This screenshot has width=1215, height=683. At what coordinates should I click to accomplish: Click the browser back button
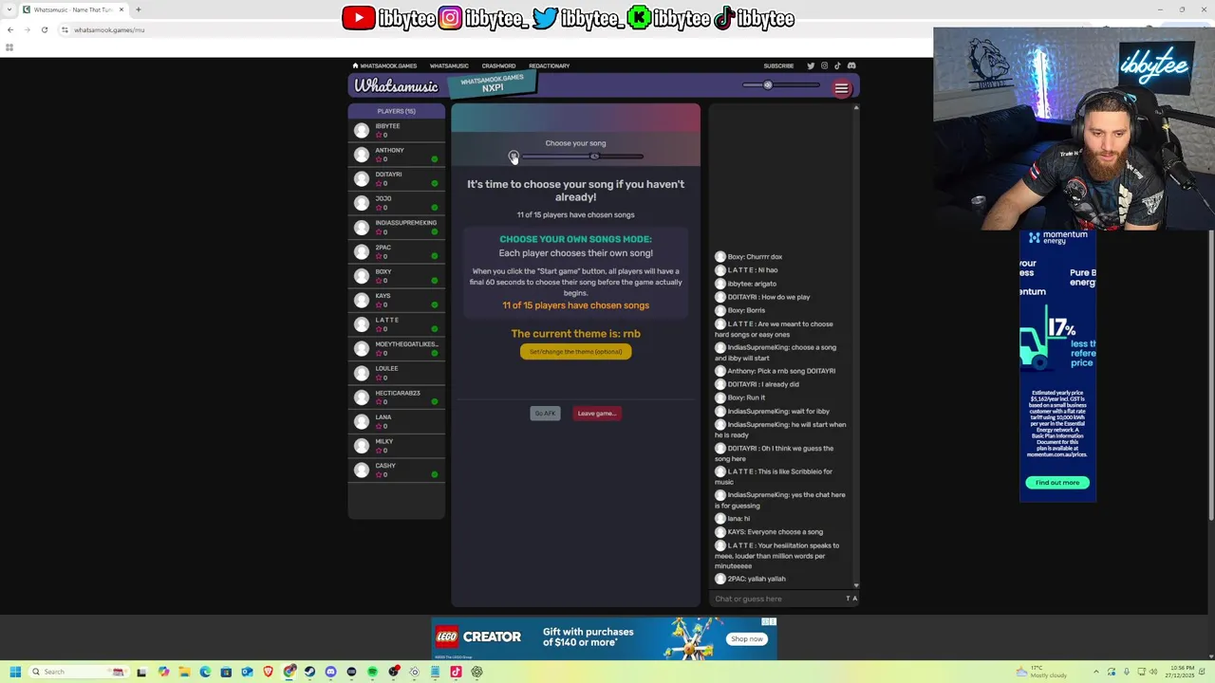[10, 29]
